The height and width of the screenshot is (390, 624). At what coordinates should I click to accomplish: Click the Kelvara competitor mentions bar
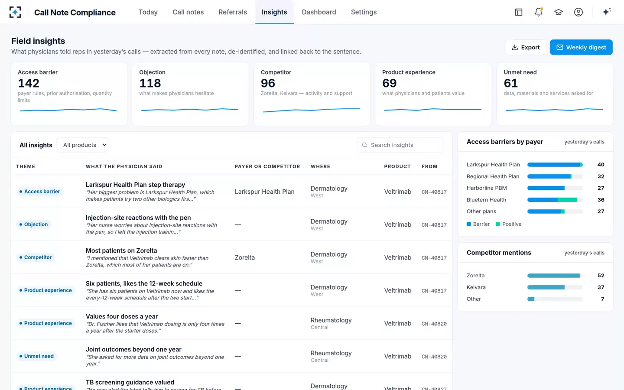(555, 287)
